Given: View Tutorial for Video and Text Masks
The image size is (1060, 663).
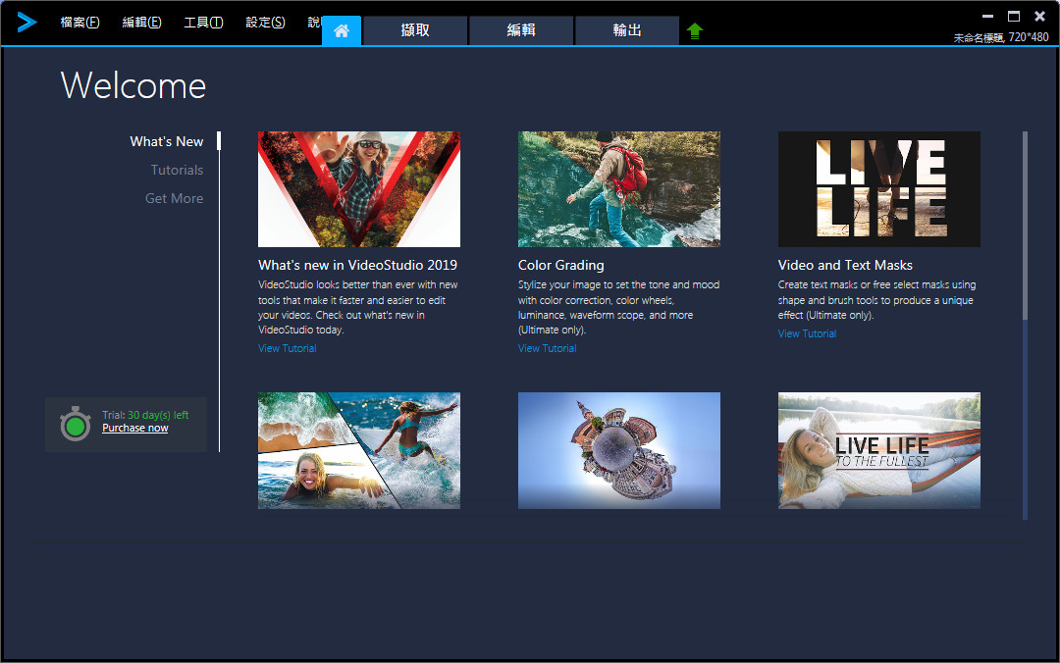Looking at the screenshot, I should point(807,333).
